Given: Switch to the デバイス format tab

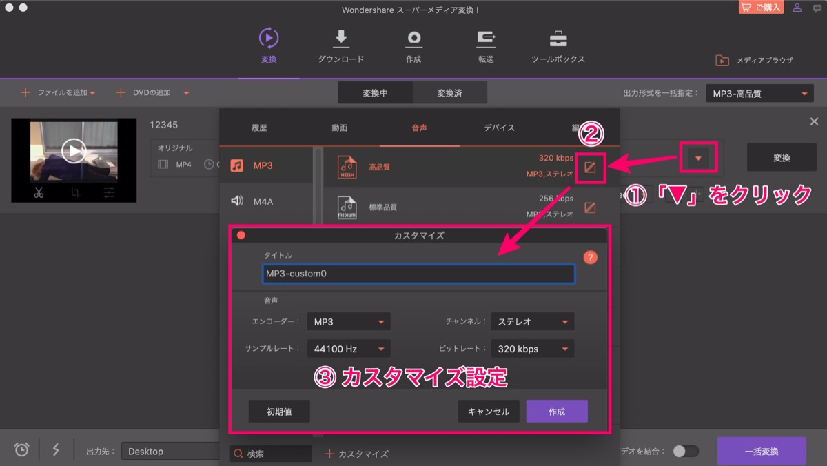Looking at the screenshot, I should tap(499, 128).
